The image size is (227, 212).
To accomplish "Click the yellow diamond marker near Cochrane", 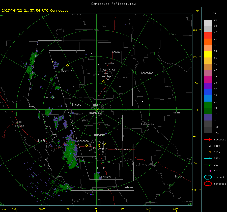I will tap(87, 145).
